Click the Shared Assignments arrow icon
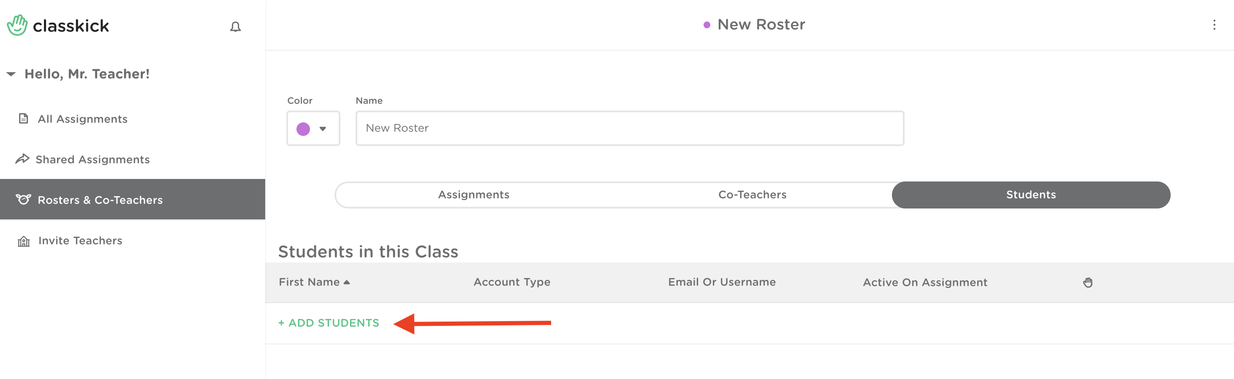The height and width of the screenshot is (379, 1234). tap(22, 159)
